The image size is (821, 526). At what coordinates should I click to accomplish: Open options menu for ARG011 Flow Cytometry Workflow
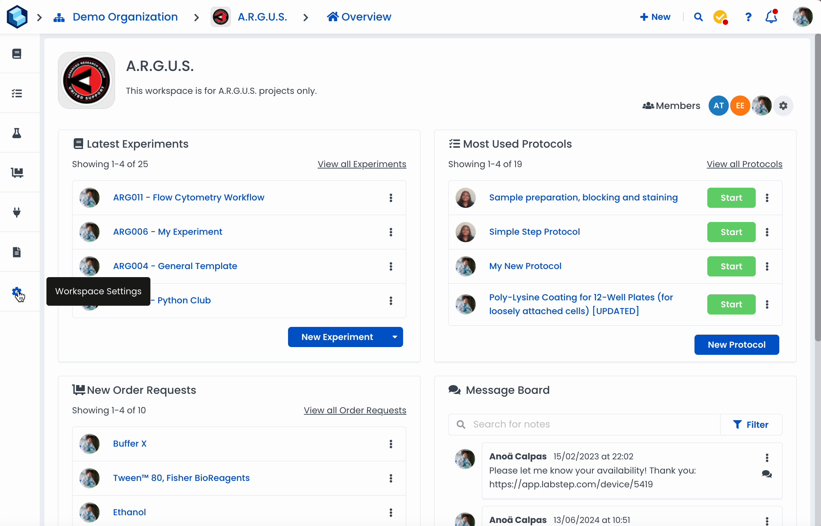pos(391,198)
